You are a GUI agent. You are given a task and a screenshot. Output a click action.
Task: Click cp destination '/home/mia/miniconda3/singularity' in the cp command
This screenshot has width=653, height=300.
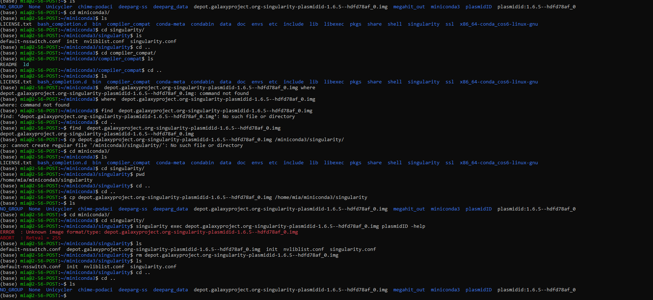coord(321,197)
